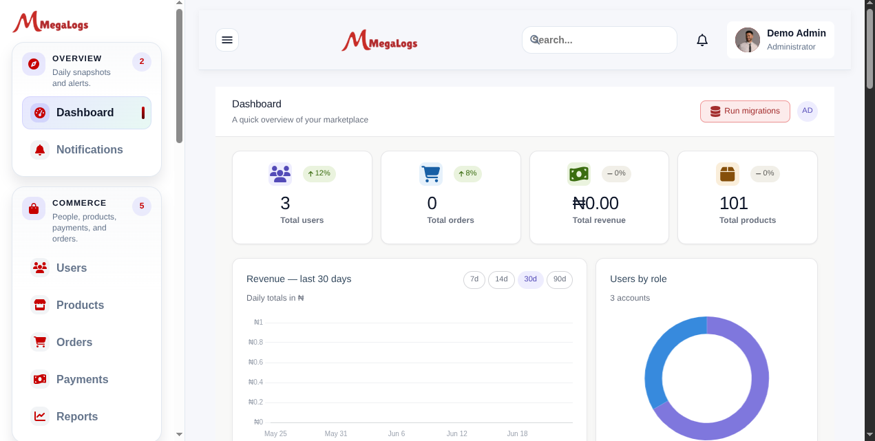The width and height of the screenshot is (875, 441).
Task: Go to Users page
Action: (87, 268)
